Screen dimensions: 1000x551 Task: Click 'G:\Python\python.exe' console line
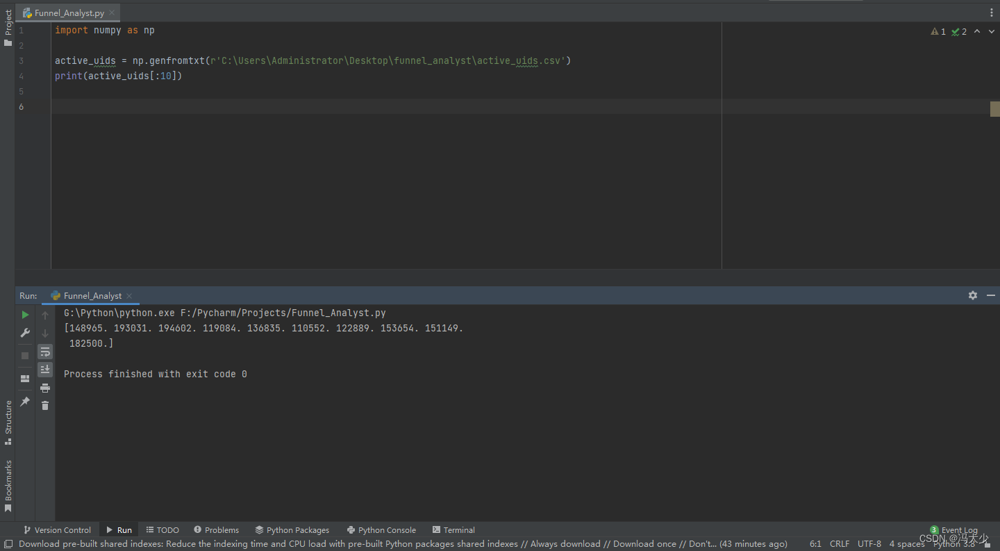point(225,313)
